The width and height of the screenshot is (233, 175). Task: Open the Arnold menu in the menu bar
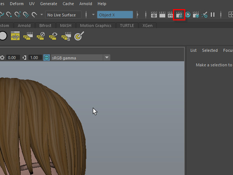(86, 4)
